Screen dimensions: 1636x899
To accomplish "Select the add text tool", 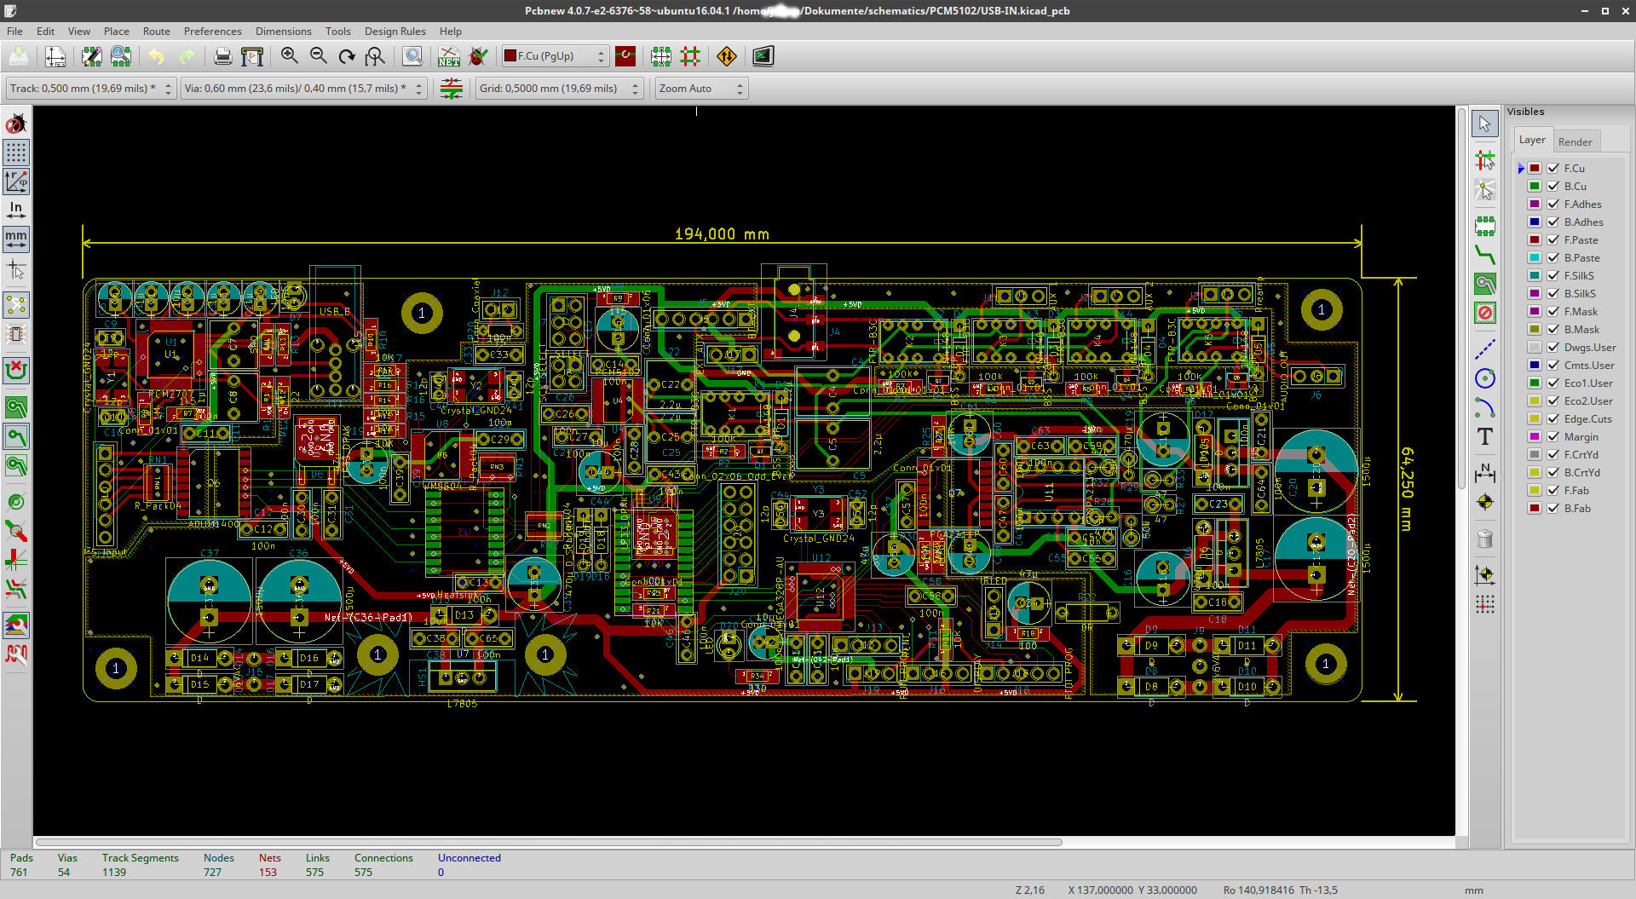I will [1485, 437].
